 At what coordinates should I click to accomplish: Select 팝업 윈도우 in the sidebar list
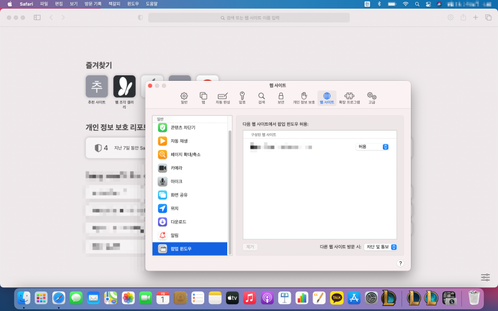(x=190, y=249)
